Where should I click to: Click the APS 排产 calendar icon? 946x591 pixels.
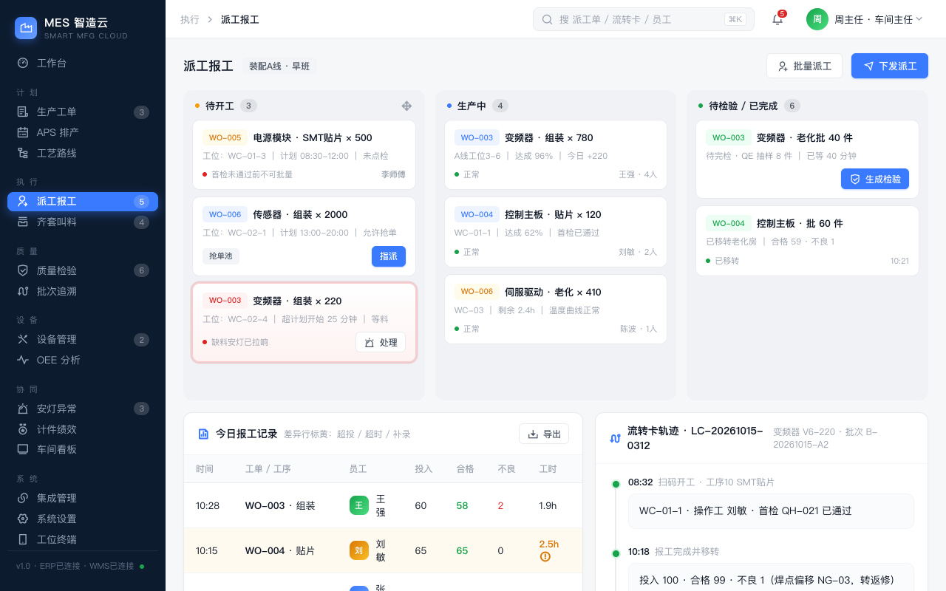click(23, 132)
